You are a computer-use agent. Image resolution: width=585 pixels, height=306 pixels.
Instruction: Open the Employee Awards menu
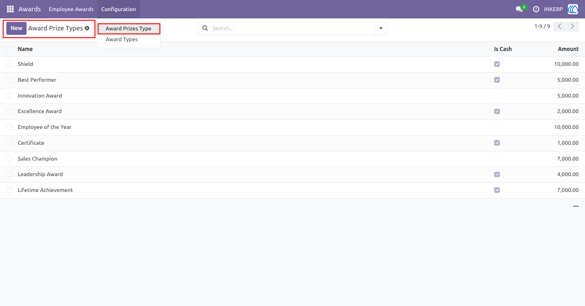71,9
